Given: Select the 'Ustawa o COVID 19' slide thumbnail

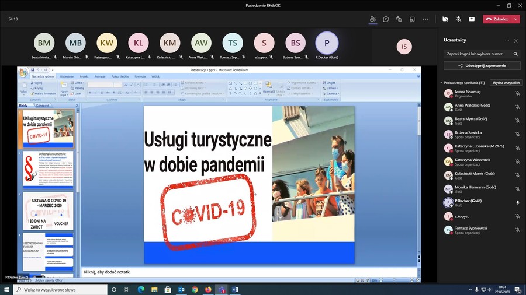Looking at the screenshot, I should 48,212.
